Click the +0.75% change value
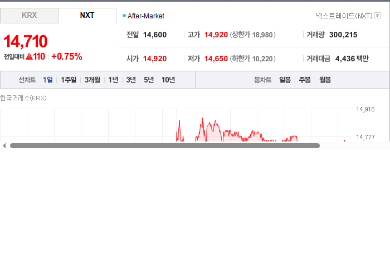390x273 pixels. pyautogui.click(x=67, y=56)
